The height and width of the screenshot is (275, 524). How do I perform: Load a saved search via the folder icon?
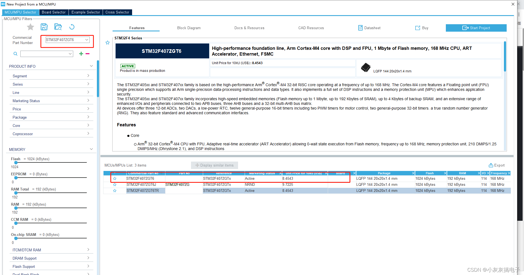pyautogui.click(x=58, y=27)
